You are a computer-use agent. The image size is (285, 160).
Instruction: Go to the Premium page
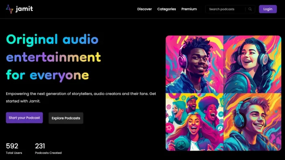point(189,9)
